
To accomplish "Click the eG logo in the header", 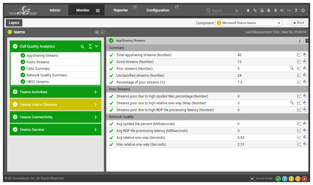I will coord(23,10).
